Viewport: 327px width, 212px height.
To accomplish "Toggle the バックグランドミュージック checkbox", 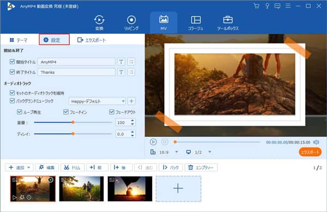I will point(12,101).
